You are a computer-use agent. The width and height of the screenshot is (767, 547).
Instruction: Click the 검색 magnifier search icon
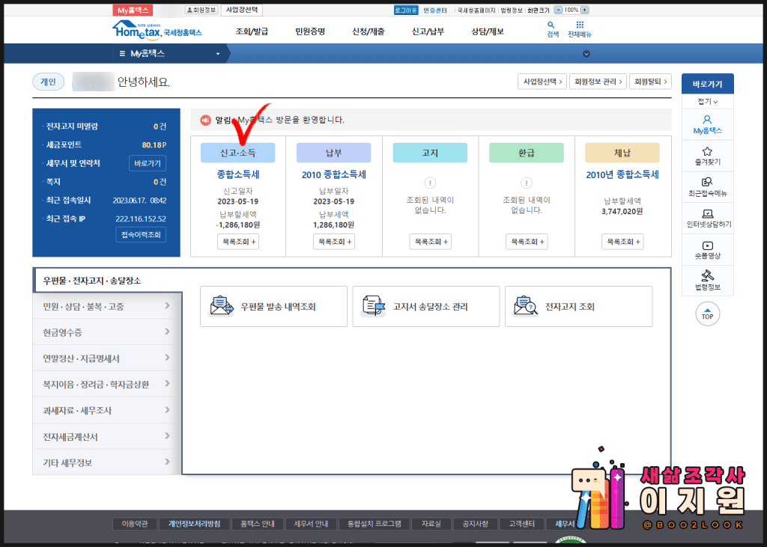(x=552, y=25)
